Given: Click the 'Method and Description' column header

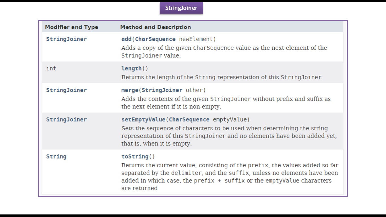Looking at the screenshot, I should 155,27.
